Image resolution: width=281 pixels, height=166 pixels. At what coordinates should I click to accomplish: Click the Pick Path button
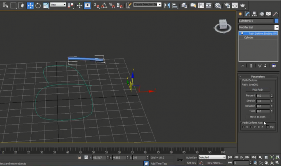(x=258, y=89)
